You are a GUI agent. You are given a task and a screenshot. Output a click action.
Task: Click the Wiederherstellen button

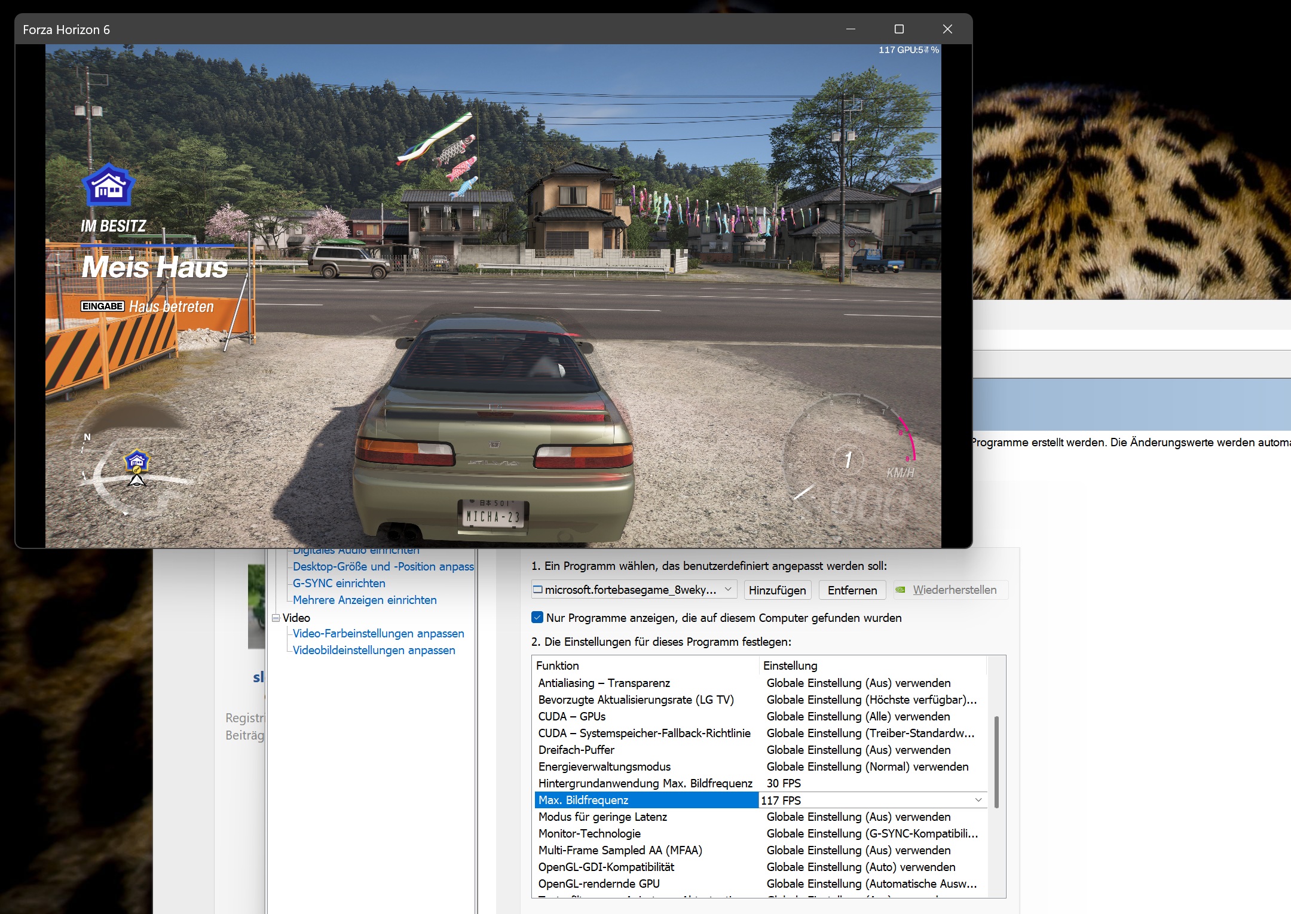tap(951, 590)
